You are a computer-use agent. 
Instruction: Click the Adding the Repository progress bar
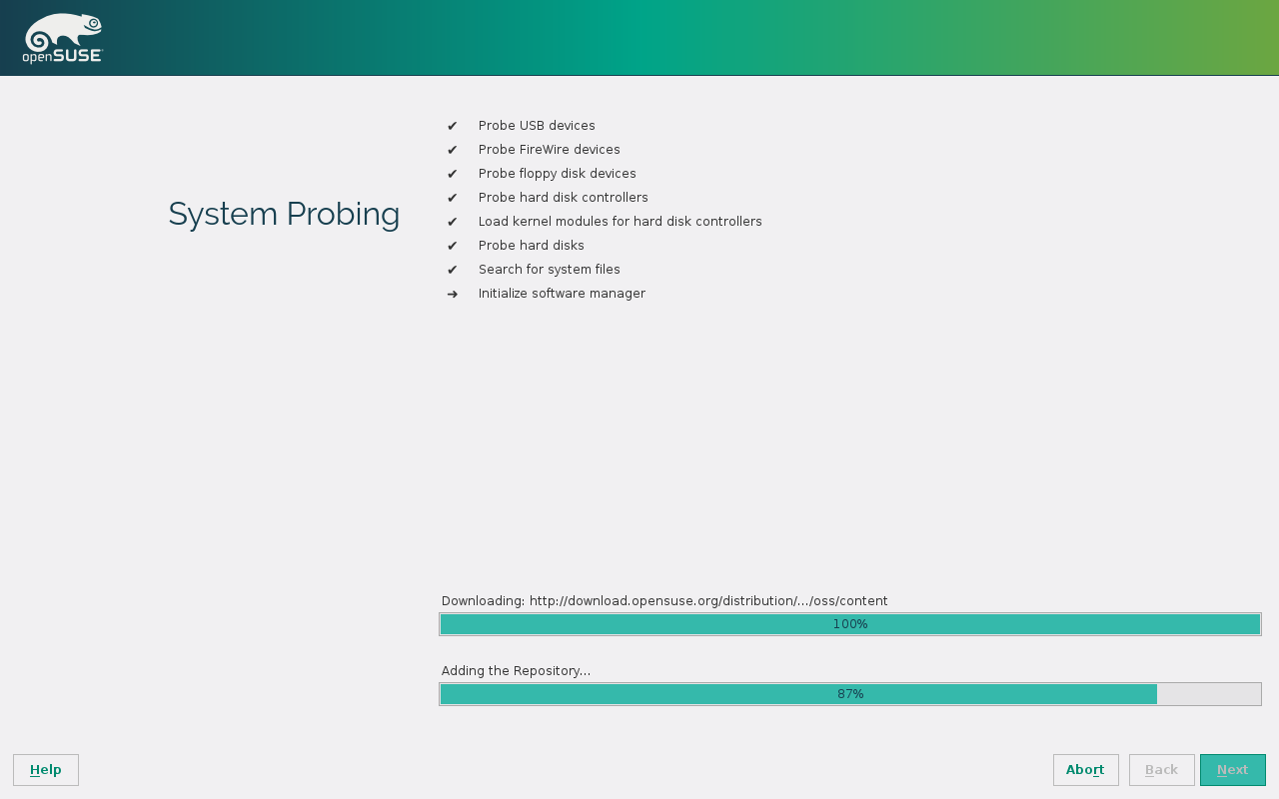pyautogui.click(x=849, y=694)
